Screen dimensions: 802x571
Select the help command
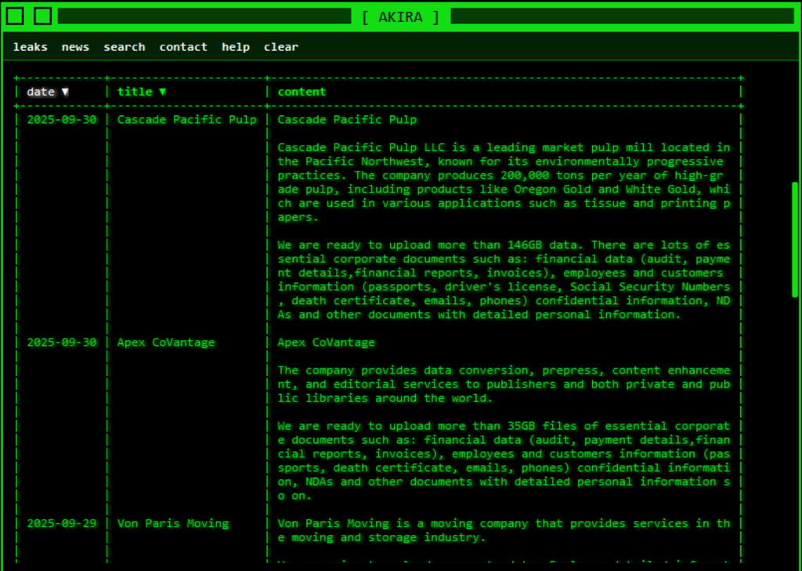click(236, 47)
